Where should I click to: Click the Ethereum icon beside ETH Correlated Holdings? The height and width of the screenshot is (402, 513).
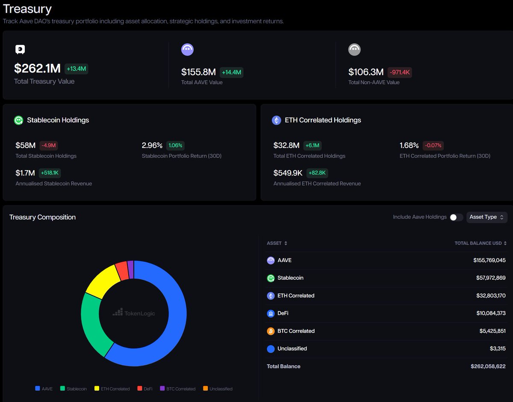pyautogui.click(x=276, y=120)
